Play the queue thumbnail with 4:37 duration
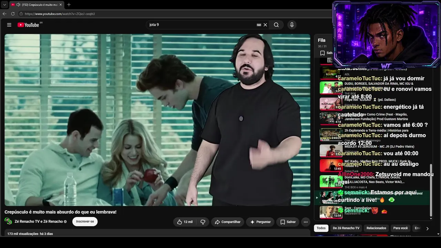The width and height of the screenshot is (441, 248). point(331,72)
